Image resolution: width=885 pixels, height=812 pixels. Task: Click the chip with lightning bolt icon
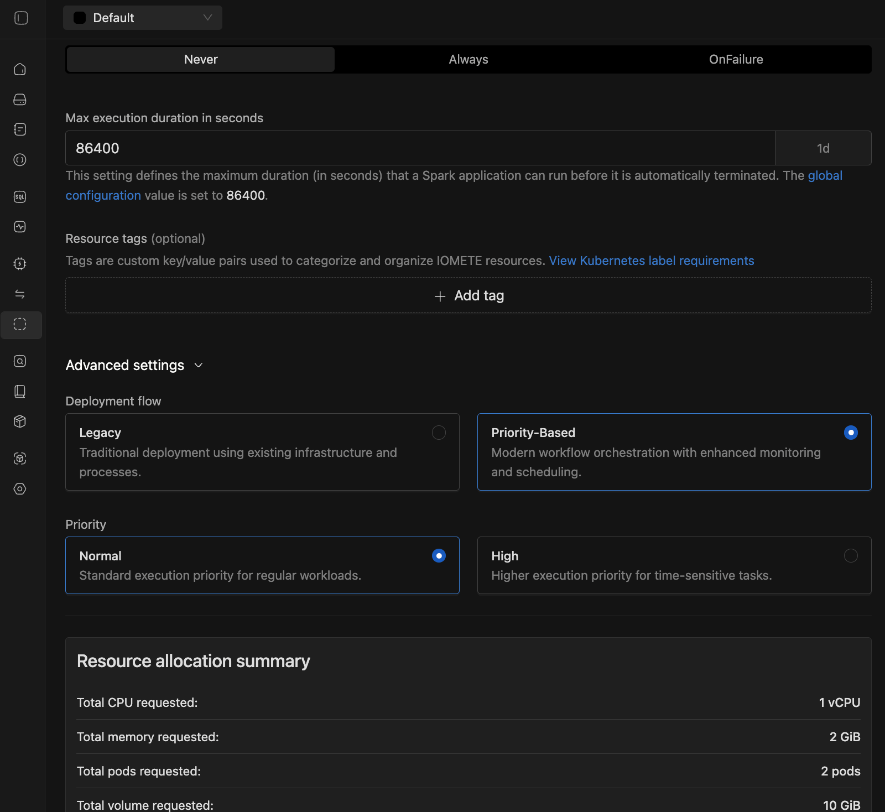[20, 264]
